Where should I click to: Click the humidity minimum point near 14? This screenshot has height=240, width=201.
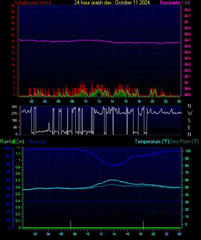[x=115, y=165]
